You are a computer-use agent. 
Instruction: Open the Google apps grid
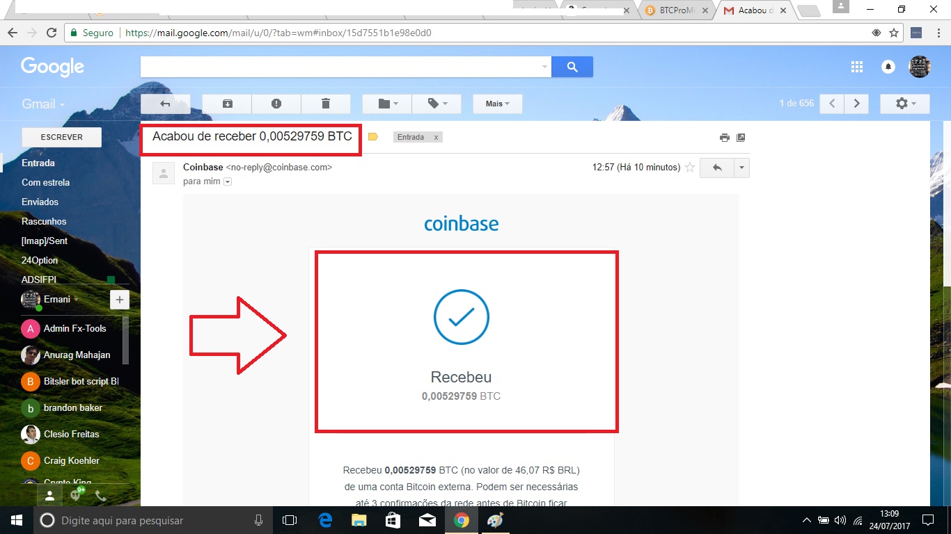point(857,67)
